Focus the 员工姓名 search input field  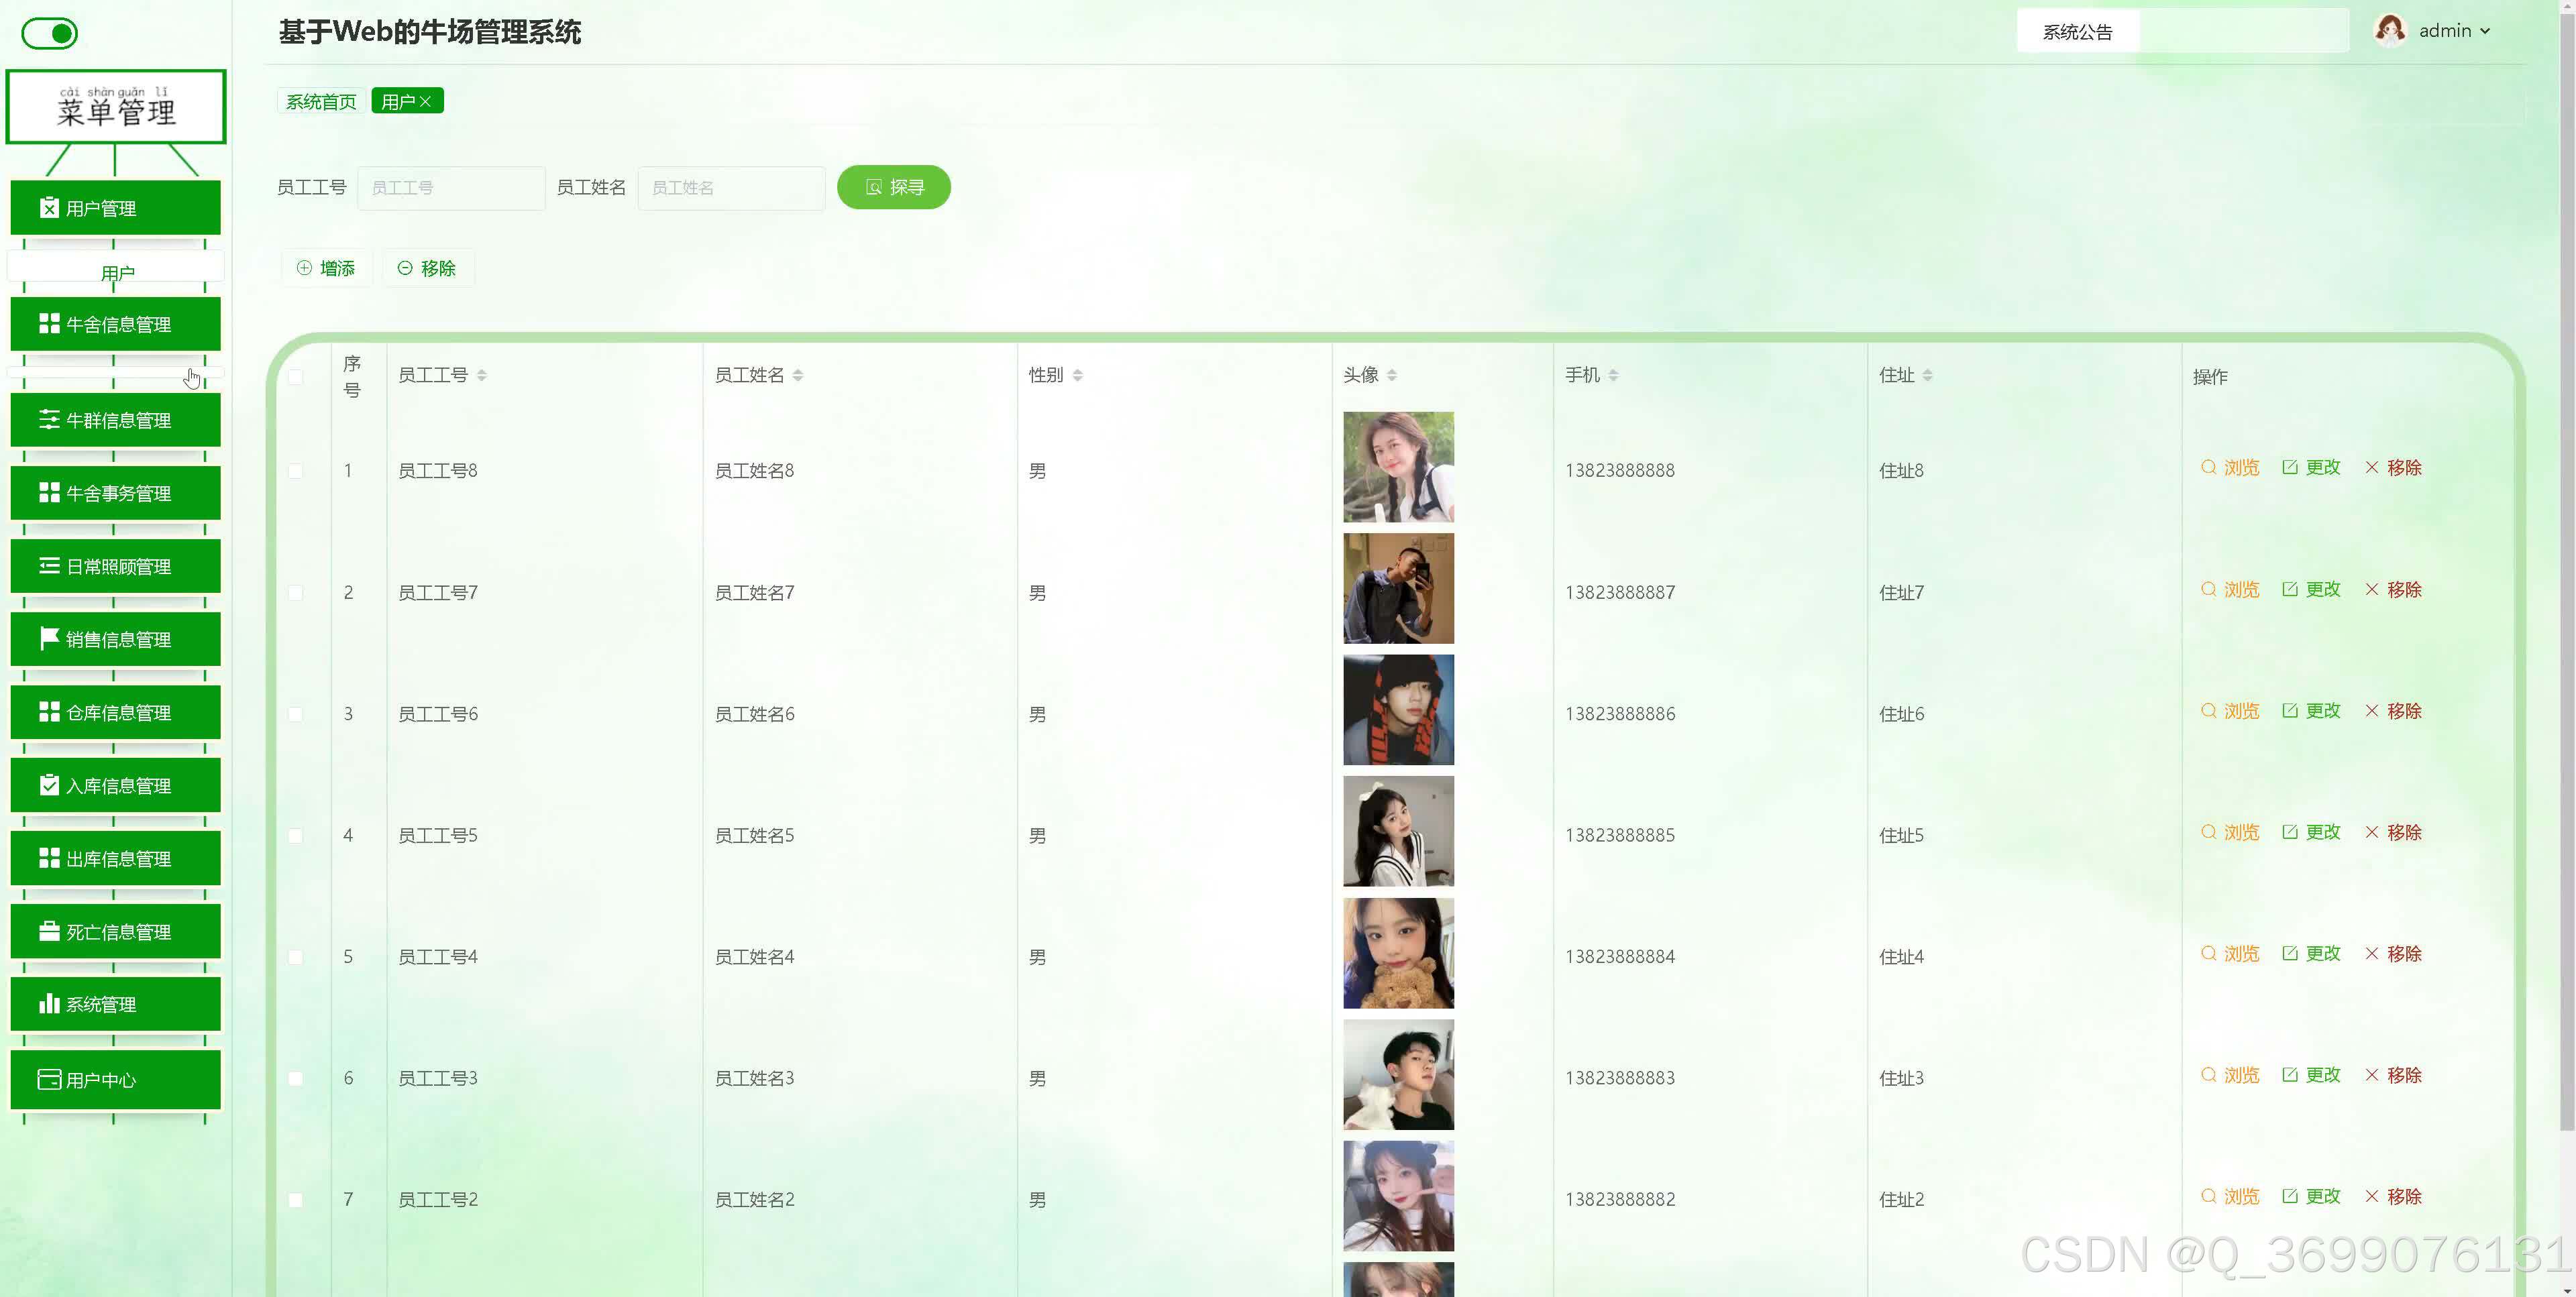click(731, 187)
